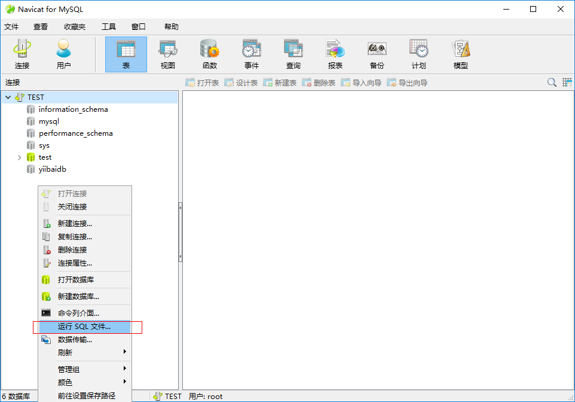The width and height of the screenshot is (575, 402).
Task: Click the 备份 (Backup) icon
Action: click(377, 53)
